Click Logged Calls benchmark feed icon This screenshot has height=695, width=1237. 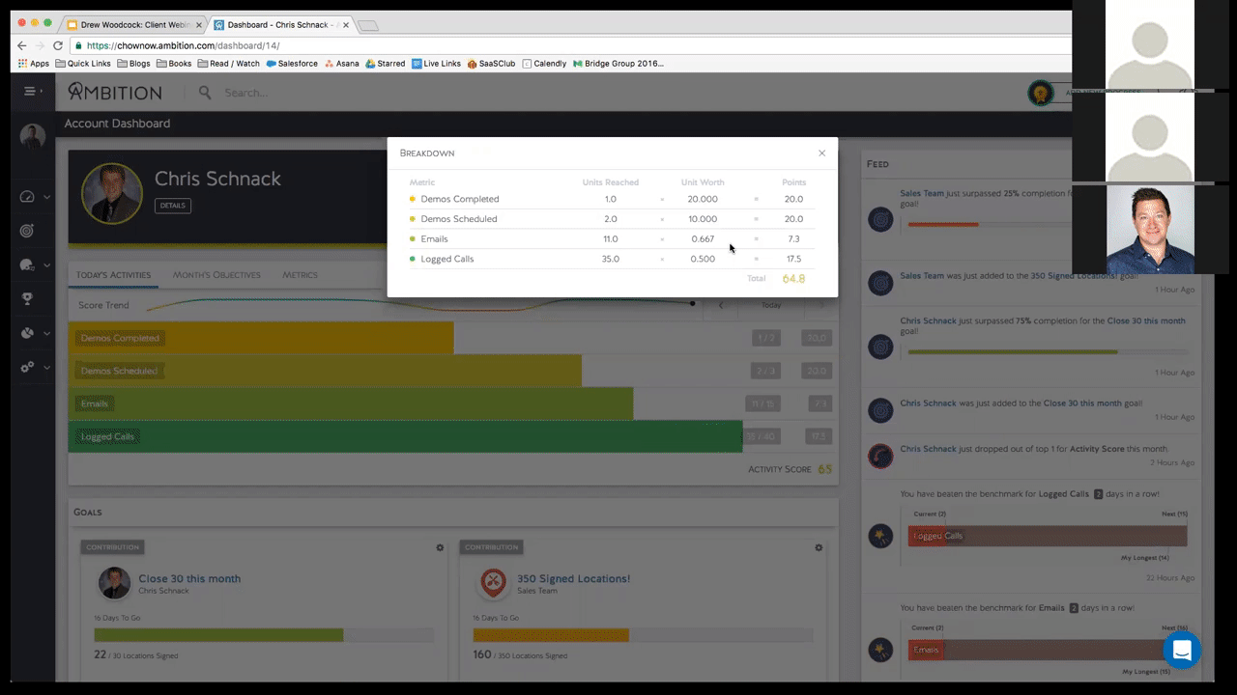pos(880,536)
